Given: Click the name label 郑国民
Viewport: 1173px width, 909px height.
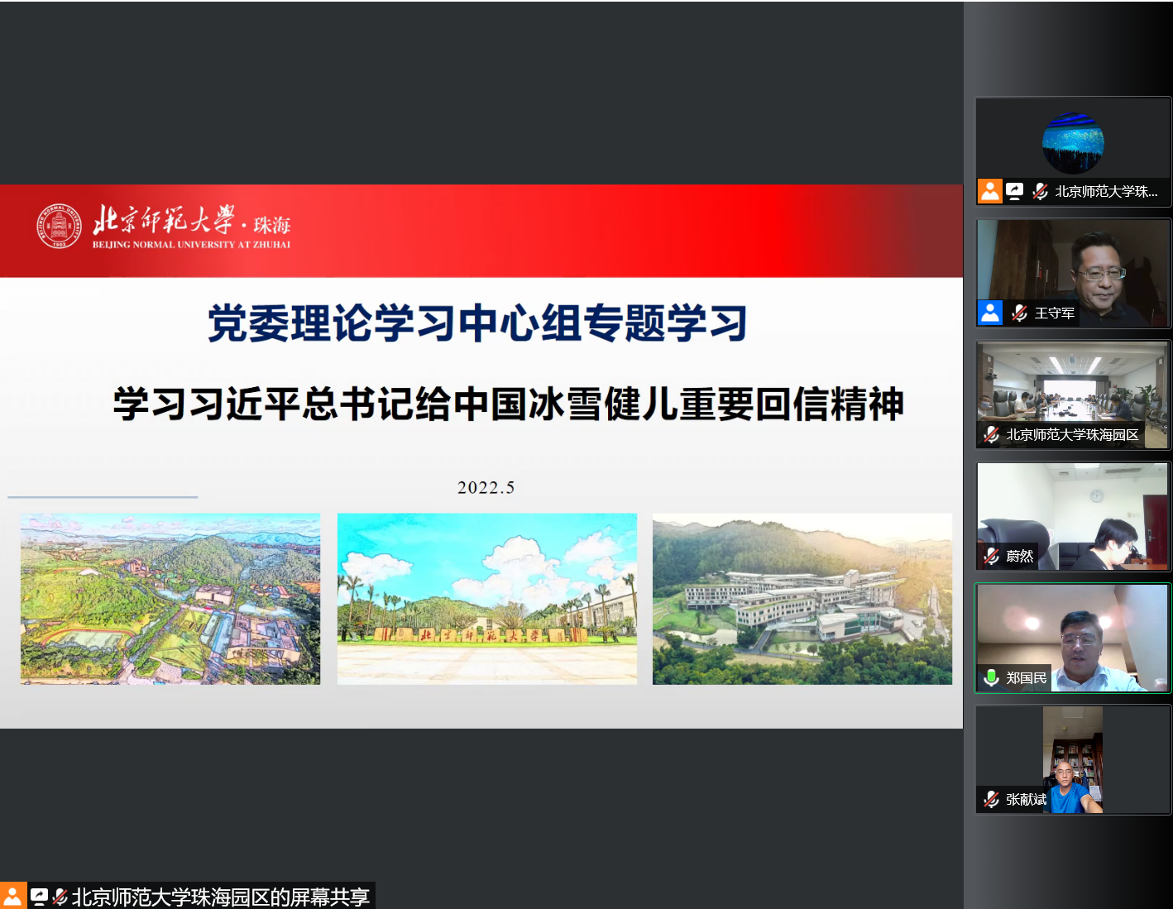Looking at the screenshot, I should click(x=1027, y=678).
